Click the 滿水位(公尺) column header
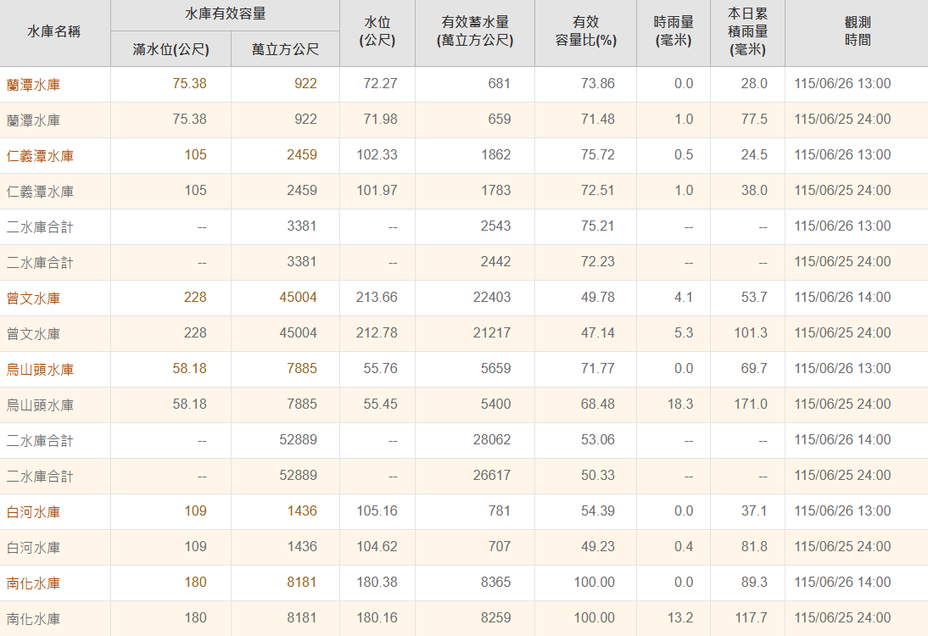 click(171, 49)
